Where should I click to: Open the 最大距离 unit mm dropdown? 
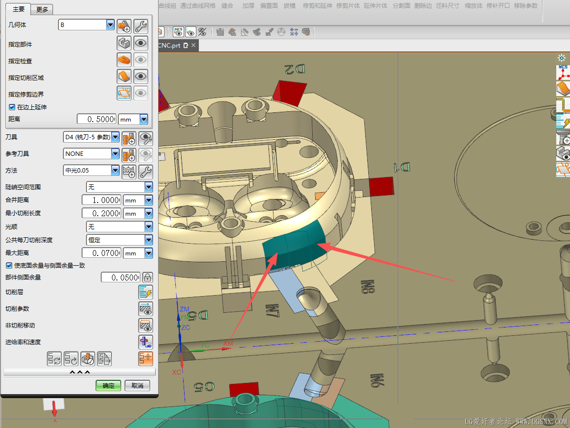click(x=148, y=253)
